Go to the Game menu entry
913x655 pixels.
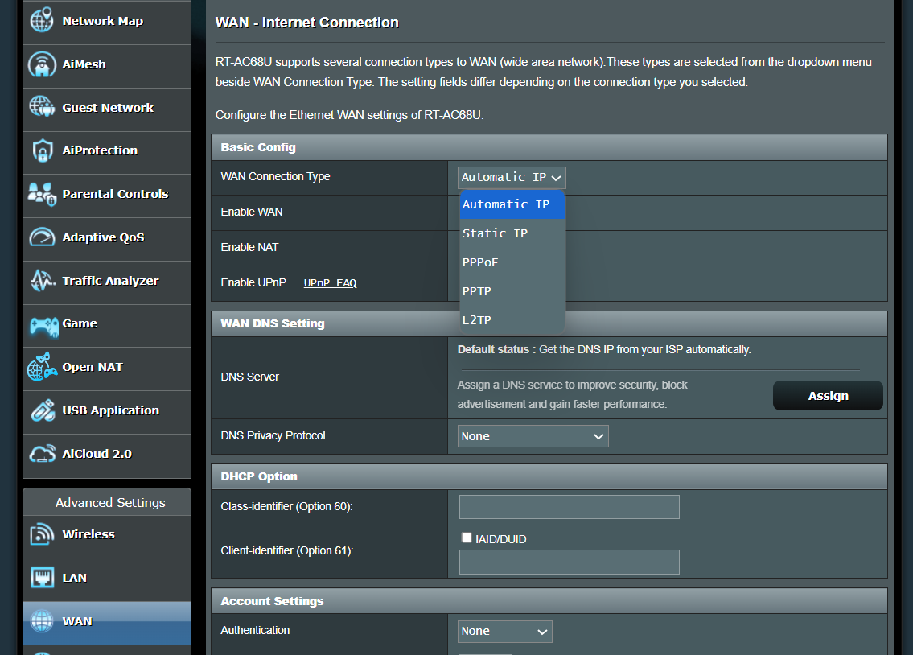click(107, 326)
